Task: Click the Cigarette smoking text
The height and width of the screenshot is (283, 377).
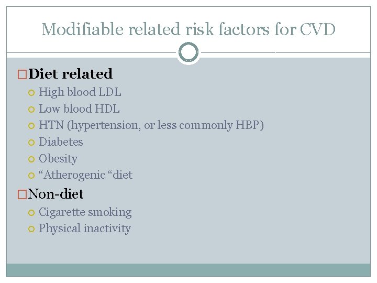Action: pos(85,212)
